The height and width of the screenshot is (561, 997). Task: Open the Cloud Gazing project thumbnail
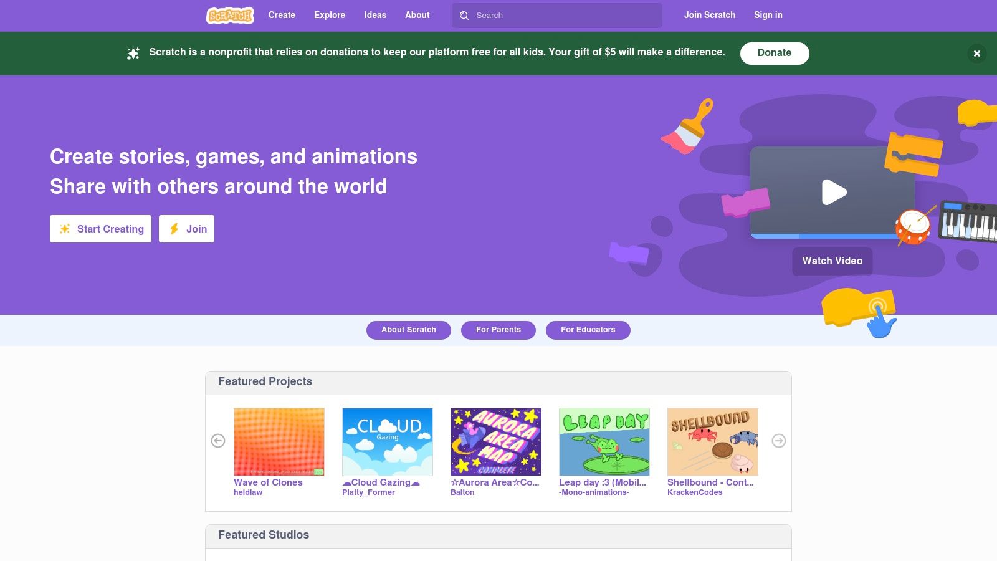(x=388, y=442)
